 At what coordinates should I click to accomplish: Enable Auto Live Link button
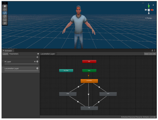(x=150, y=54)
